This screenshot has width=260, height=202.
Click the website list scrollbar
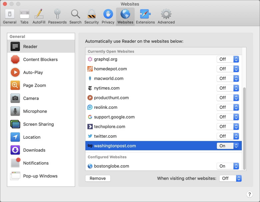pyautogui.click(x=244, y=128)
